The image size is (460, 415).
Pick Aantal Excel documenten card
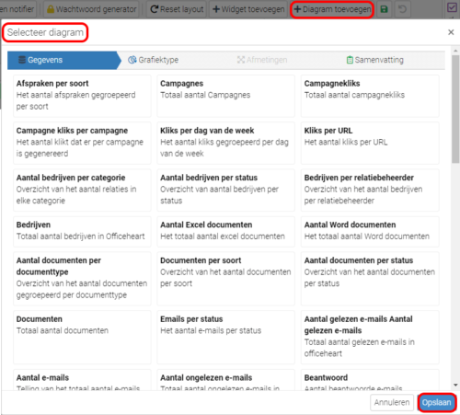(x=225, y=231)
